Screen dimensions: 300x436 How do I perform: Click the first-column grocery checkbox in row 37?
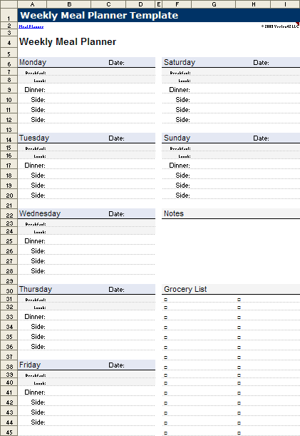(165, 358)
